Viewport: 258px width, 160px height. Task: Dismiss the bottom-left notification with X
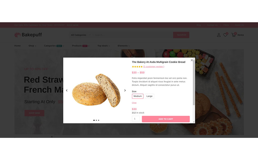click(x=52, y=137)
